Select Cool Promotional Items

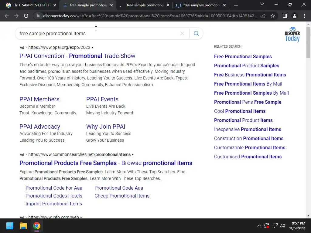[240, 111]
